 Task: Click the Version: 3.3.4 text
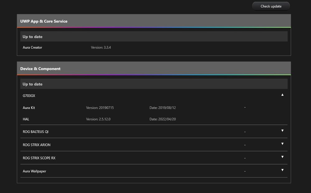(101, 47)
